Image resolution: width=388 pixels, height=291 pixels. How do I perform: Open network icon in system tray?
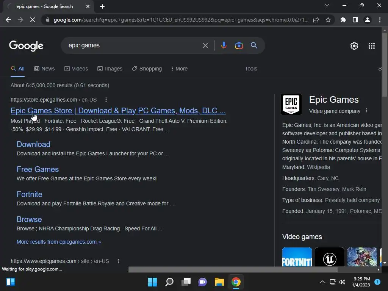333,282
